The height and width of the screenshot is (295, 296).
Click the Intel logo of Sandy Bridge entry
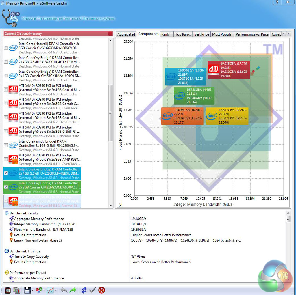[13, 145]
